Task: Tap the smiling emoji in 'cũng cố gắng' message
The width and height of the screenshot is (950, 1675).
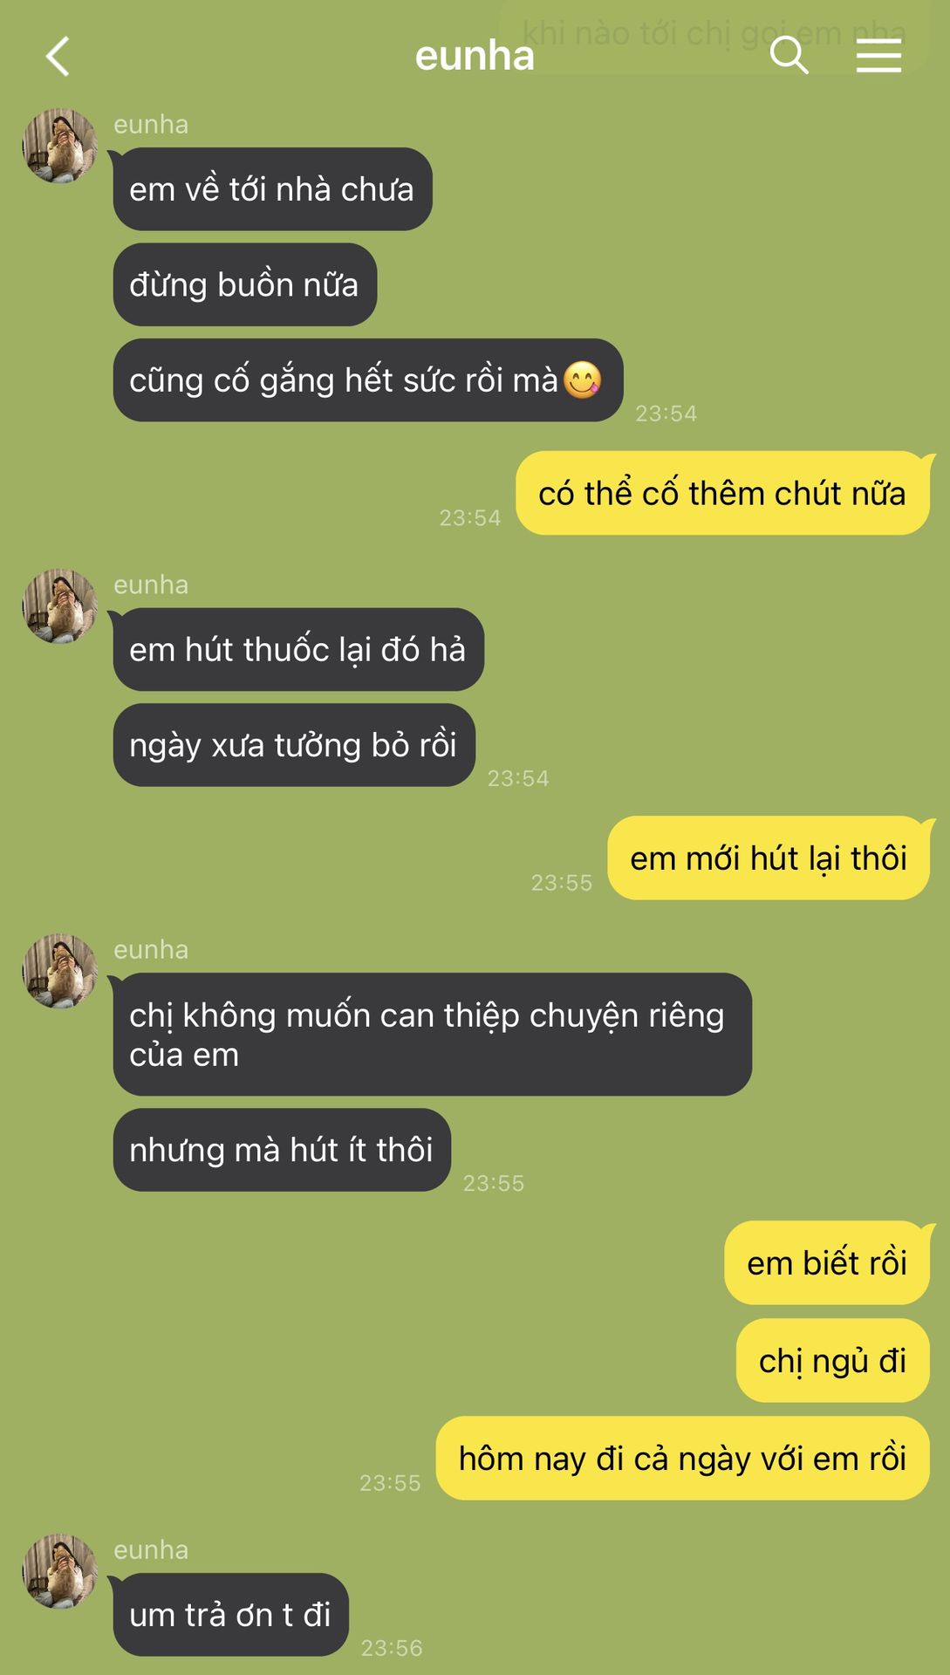Action: 582,379
